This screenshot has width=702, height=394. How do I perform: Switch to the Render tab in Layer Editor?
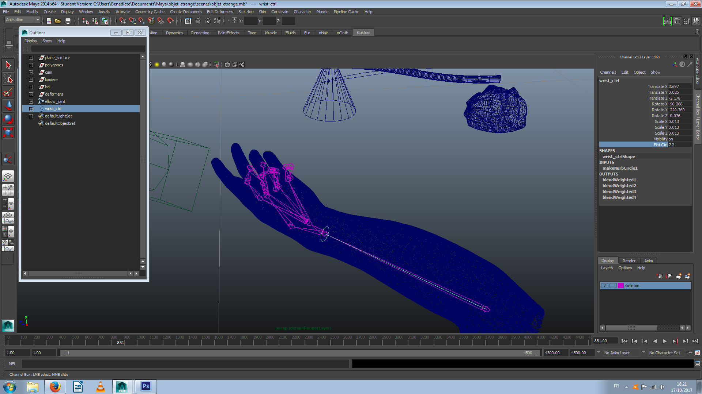629,260
